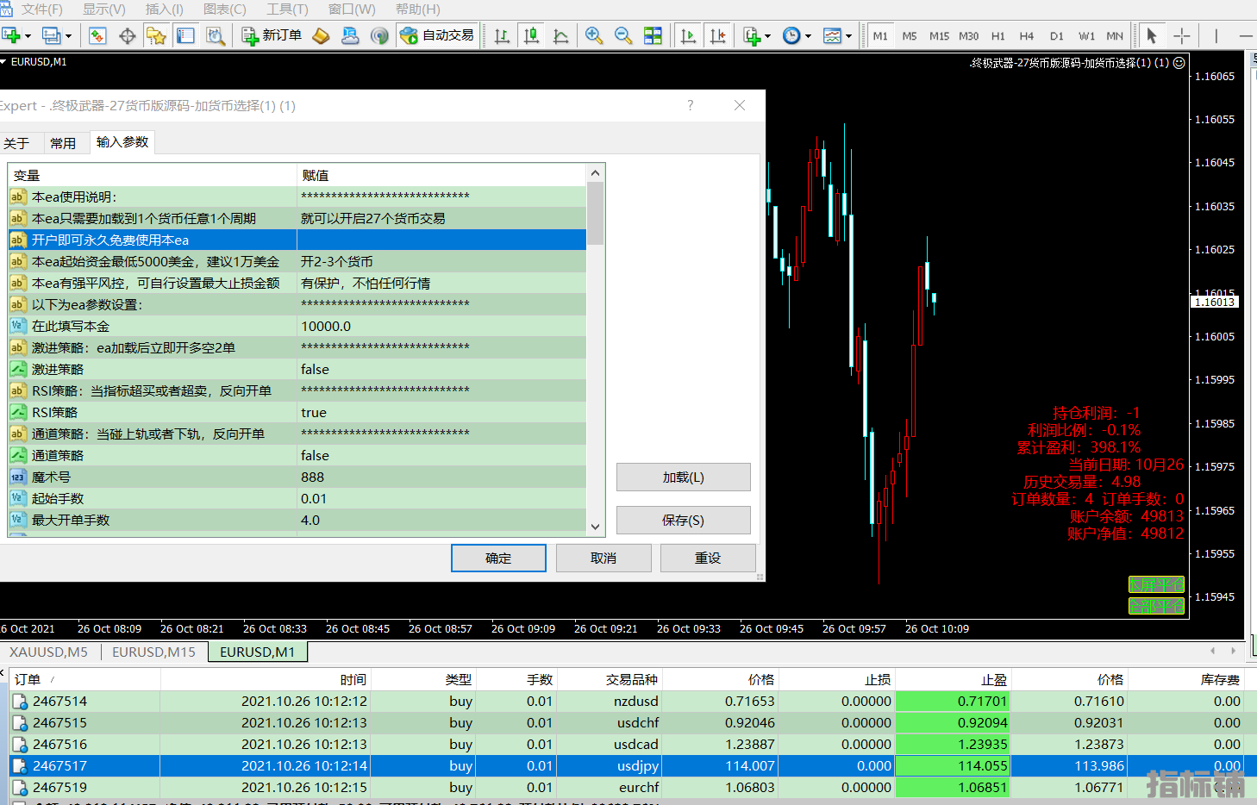Toggle the Terminal panel icon

click(185, 35)
